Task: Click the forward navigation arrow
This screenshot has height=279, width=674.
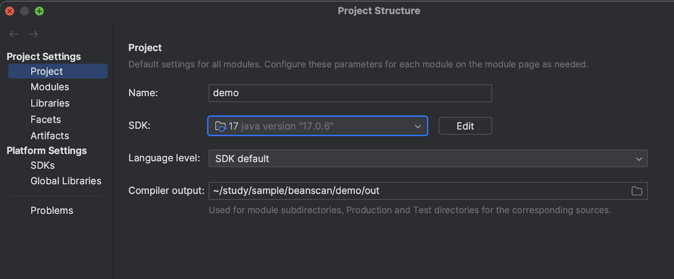Action: [x=33, y=34]
